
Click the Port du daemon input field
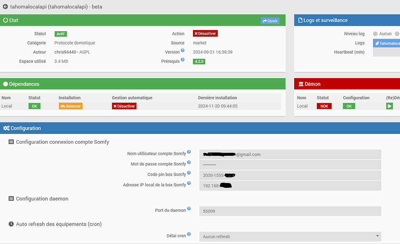click(x=290, y=211)
